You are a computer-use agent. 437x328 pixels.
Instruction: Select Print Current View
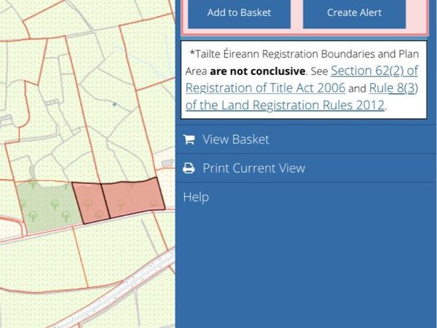click(x=306, y=168)
